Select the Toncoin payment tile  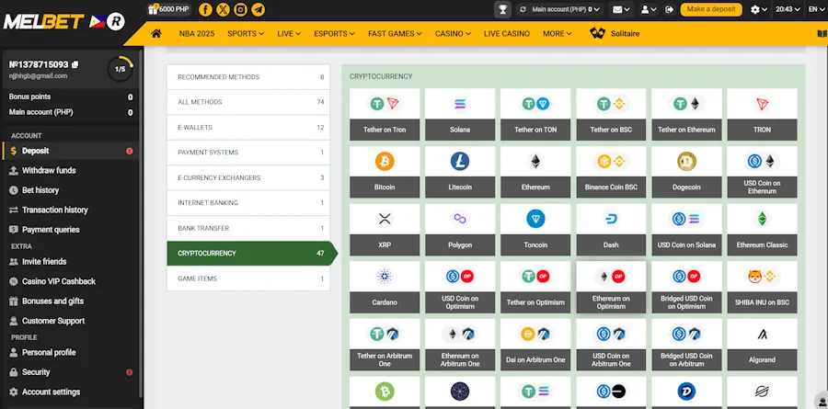[535, 230]
